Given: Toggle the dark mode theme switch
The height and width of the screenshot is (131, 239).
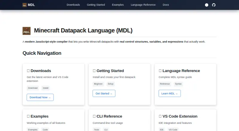Looking at the screenshot, I should (206, 5).
